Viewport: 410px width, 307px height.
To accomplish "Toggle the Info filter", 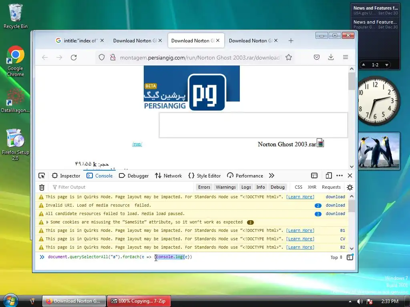I will point(261,187).
